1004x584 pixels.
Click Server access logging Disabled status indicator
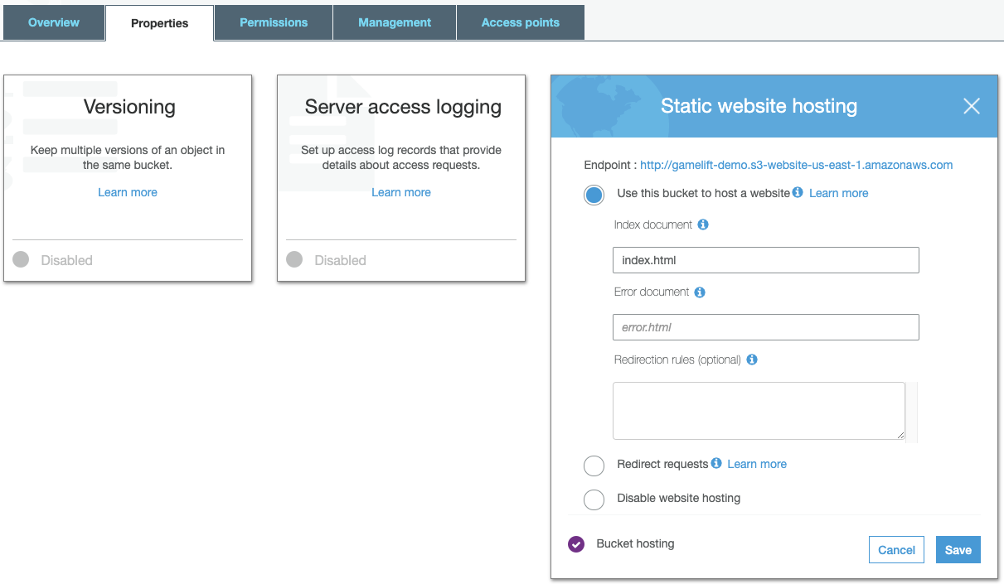tap(294, 260)
